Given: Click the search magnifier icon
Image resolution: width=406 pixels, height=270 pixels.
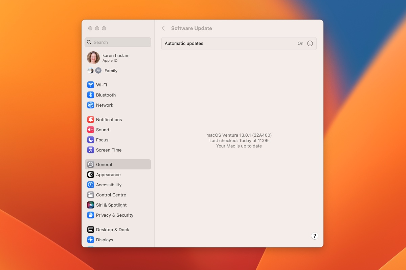Looking at the screenshot, I should point(89,42).
